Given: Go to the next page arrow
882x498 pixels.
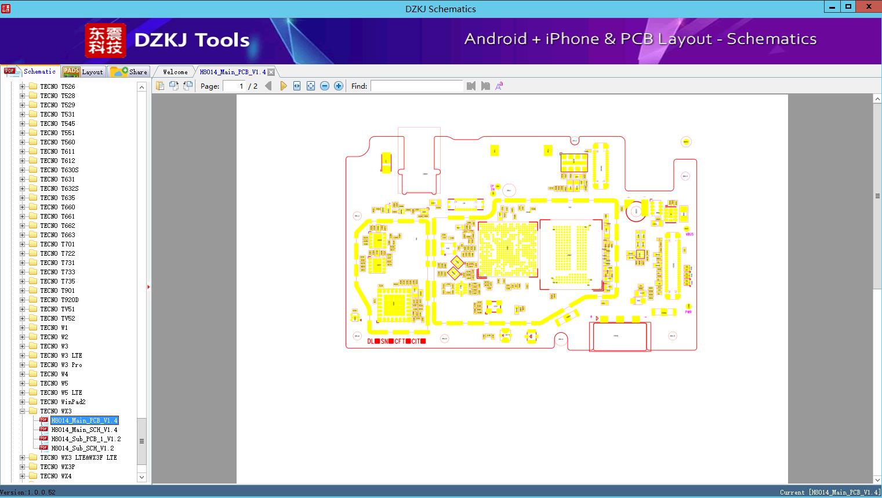Looking at the screenshot, I should [x=283, y=86].
